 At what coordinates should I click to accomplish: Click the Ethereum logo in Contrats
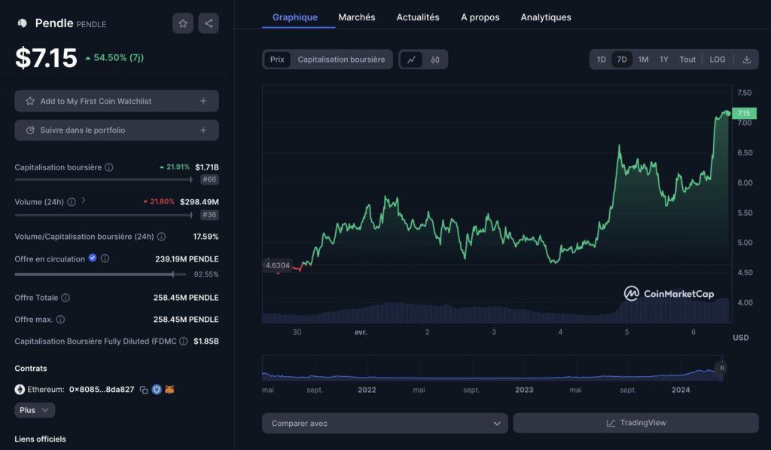(x=20, y=390)
